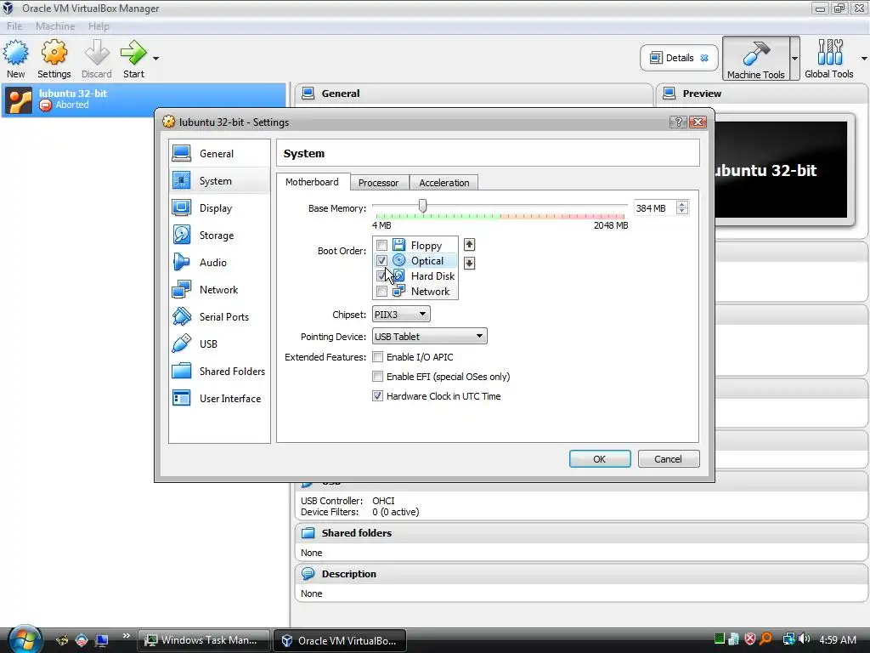The width and height of the screenshot is (870, 653).
Task: Select the General category in settings sidebar
Action: (x=220, y=153)
